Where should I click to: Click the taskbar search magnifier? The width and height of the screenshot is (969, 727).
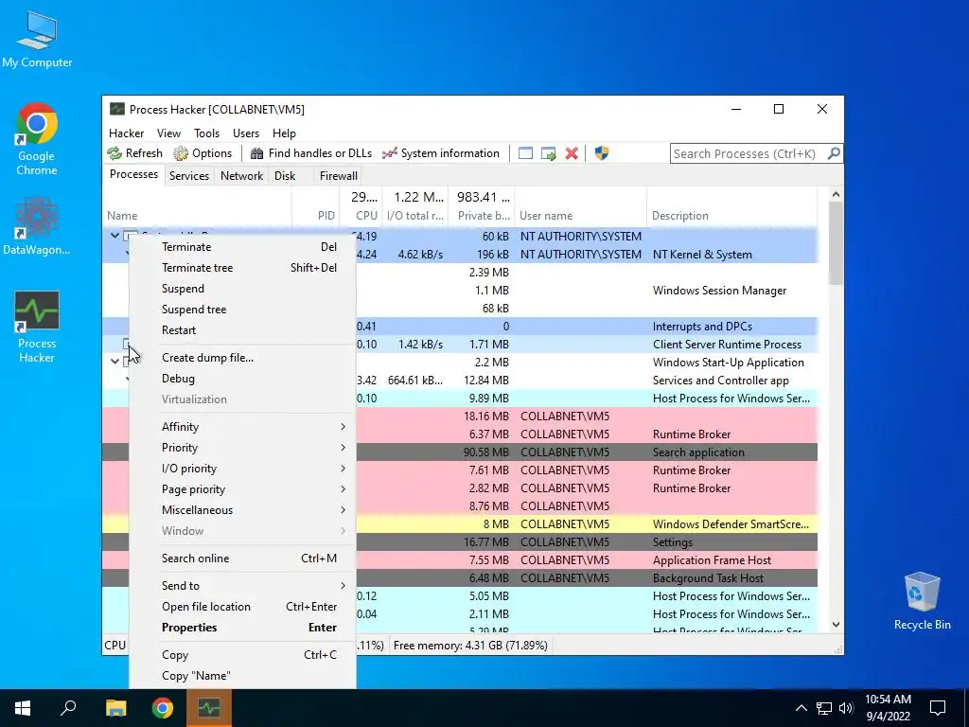click(68, 708)
